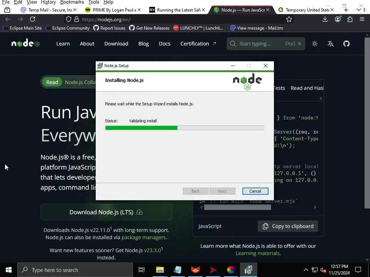Go forward with the browser forward arrow
This screenshot has width=370, height=277.
click(20, 19)
